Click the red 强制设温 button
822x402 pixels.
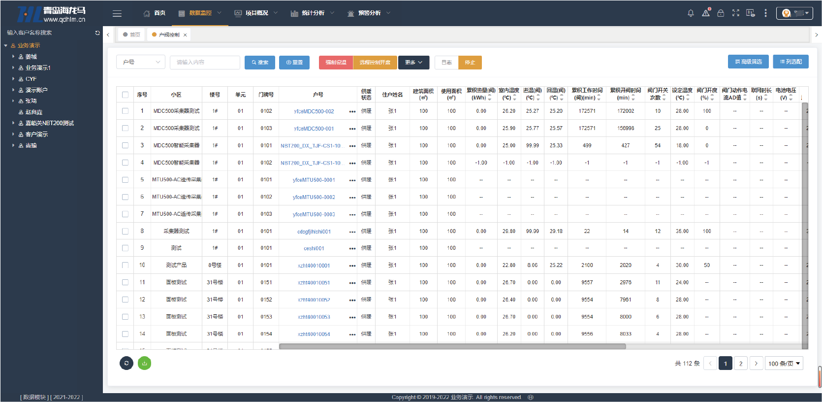pyautogui.click(x=336, y=63)
